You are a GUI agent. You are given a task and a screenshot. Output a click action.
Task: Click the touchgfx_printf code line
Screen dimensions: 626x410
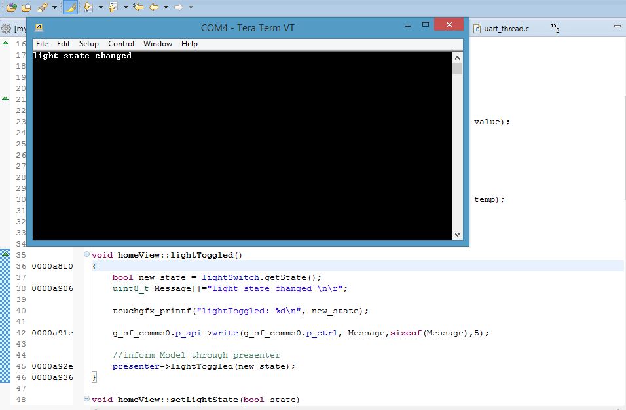click(x=240, y=311)
